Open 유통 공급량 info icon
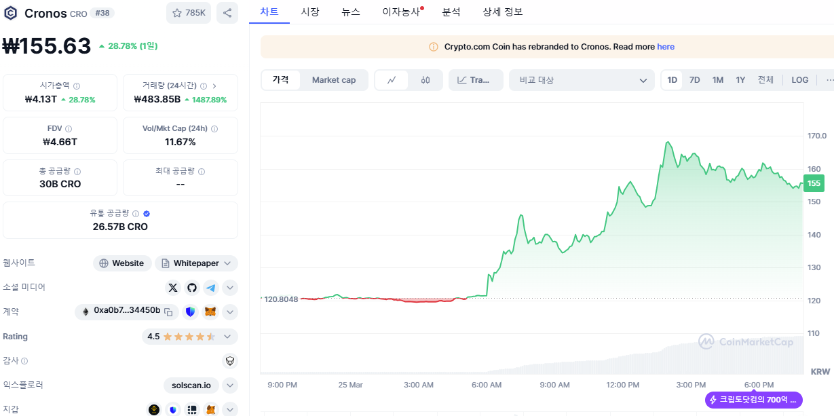The image size is (834, 416). tap(136, 213)
